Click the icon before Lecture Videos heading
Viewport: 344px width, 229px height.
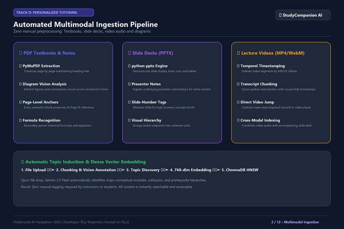(239, 53)
